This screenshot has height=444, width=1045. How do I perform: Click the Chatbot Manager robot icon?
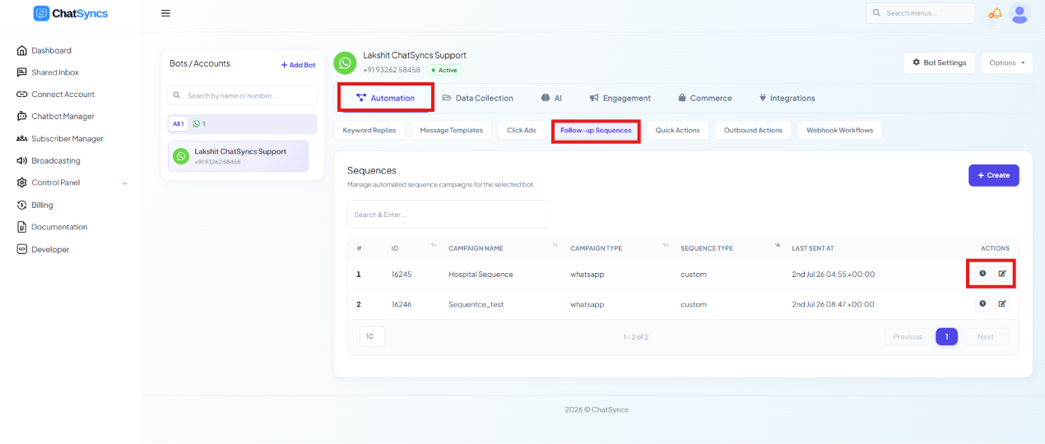(x=22, y=117)
